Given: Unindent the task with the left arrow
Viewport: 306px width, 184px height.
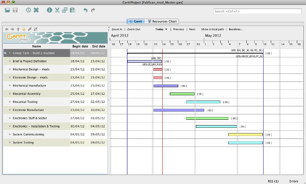Looking at the screenshot, I should point(7,29).
